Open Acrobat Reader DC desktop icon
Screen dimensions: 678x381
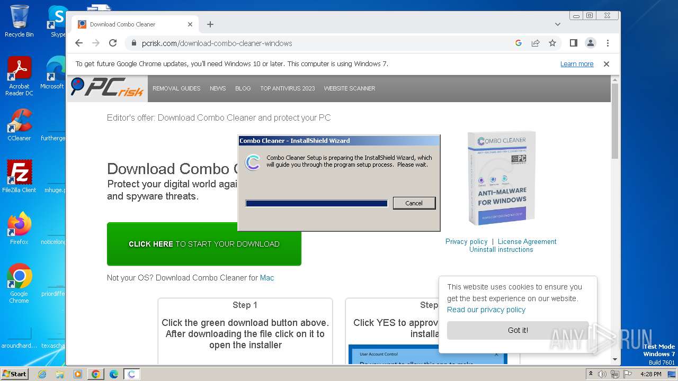click(x=19, y=77)
